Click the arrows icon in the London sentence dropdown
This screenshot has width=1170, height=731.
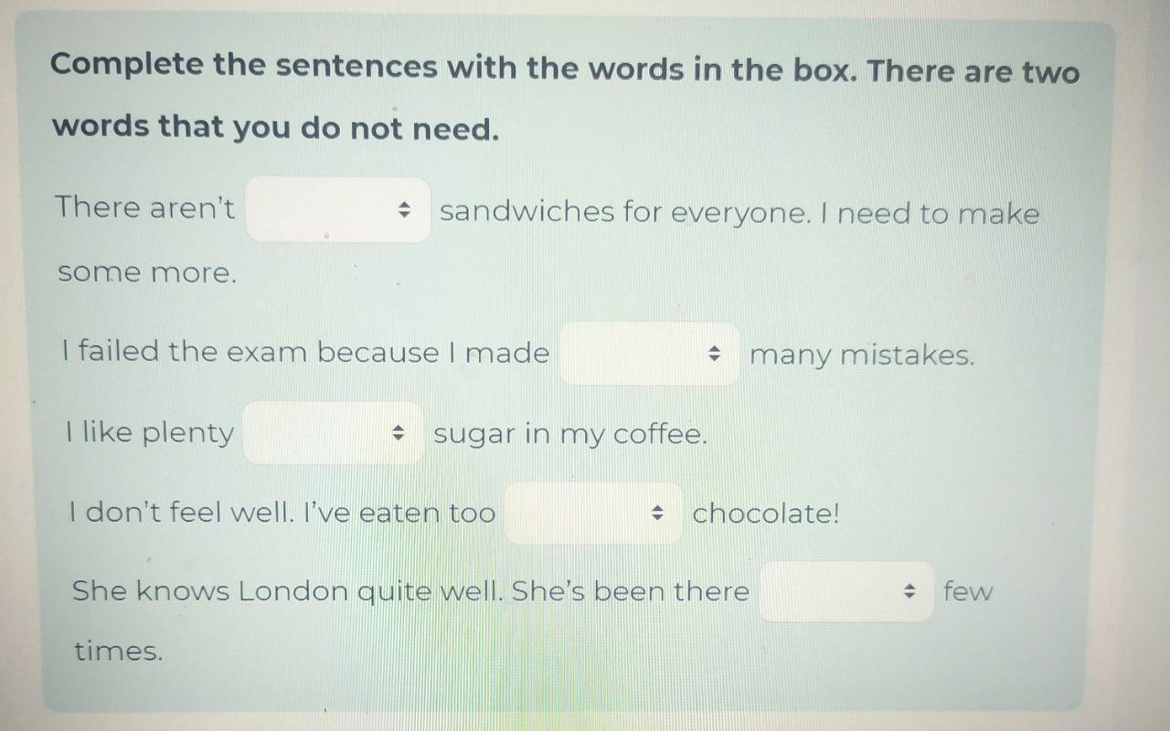(x=909, y=592)
